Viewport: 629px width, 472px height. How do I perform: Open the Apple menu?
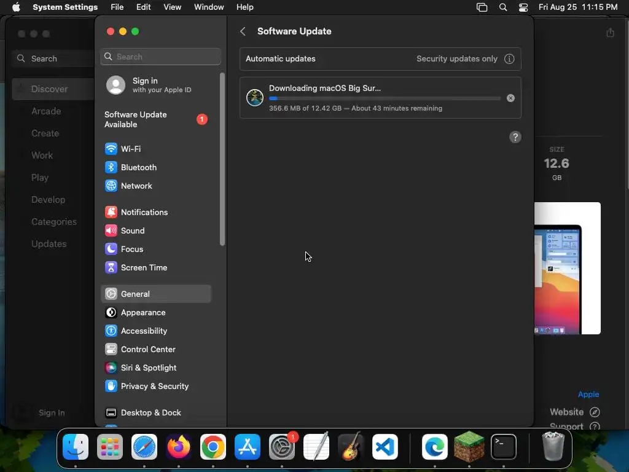pyautogui.click(x=15, y=7)
